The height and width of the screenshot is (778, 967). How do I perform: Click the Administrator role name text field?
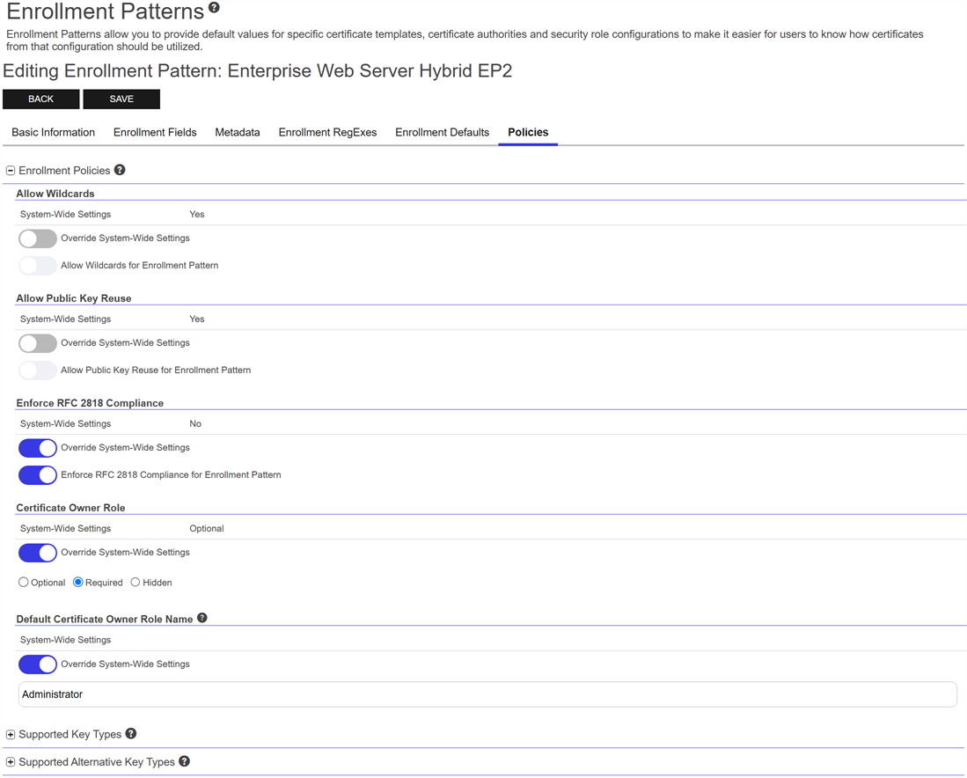pos(487,694)
